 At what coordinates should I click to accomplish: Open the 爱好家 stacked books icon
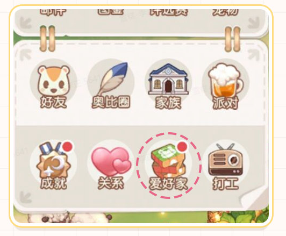[168, 163]
